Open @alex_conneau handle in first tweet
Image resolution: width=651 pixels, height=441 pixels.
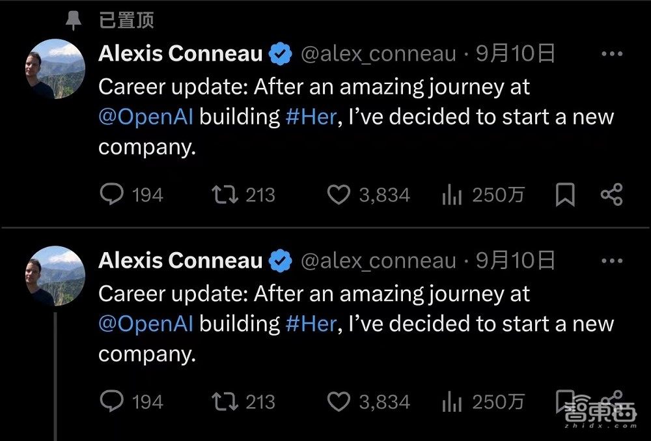[x=378, y=54]
